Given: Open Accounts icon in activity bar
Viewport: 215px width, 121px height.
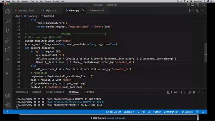Looking at the screenshot, I should tap(8, 95).
